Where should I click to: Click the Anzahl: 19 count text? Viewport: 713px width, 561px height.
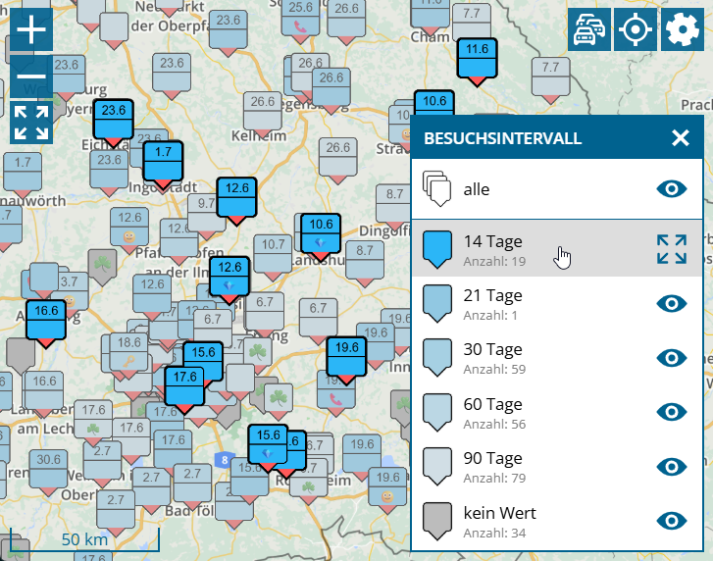click(494, 262)
